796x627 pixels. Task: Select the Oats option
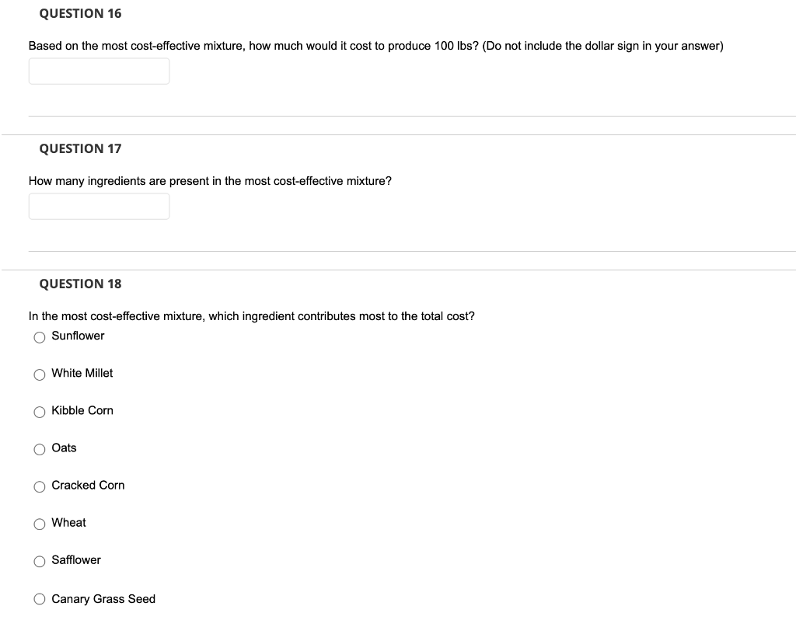point(39,448)
